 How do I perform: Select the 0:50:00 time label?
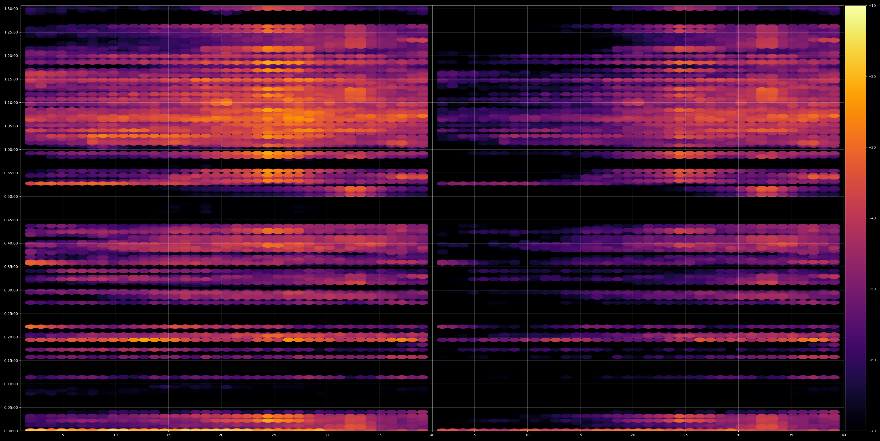tap(11, 196)
